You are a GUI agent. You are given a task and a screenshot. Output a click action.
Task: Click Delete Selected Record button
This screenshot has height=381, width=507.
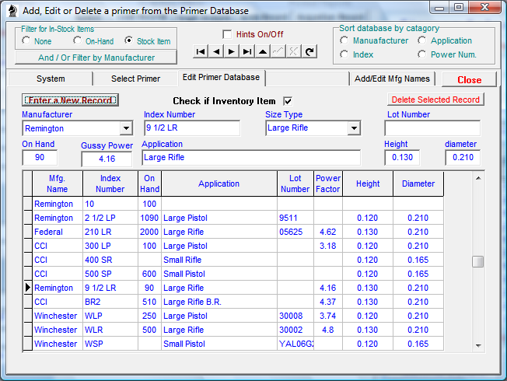point(435,100)
